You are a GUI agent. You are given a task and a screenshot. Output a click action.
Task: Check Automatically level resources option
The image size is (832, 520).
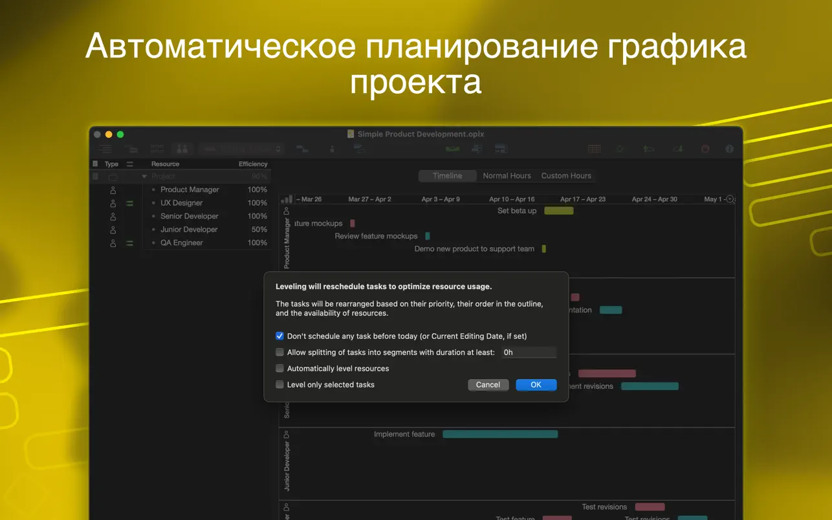coord(279,369)
